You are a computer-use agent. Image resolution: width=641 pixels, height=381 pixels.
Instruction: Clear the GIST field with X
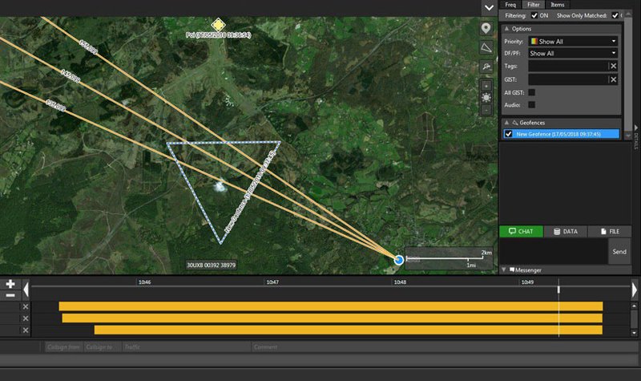(613, 79)
